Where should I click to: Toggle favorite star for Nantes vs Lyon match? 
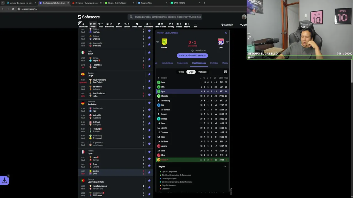point(149,172)
